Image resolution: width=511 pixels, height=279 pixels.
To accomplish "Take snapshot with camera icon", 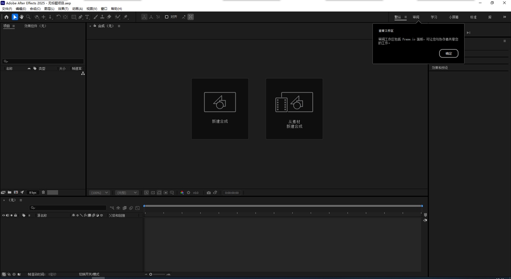I will [x=209, y=193].
